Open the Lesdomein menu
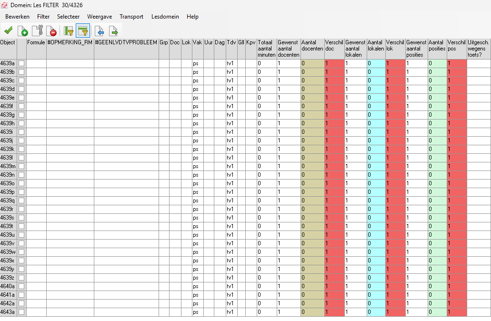 tap(165, 17)
